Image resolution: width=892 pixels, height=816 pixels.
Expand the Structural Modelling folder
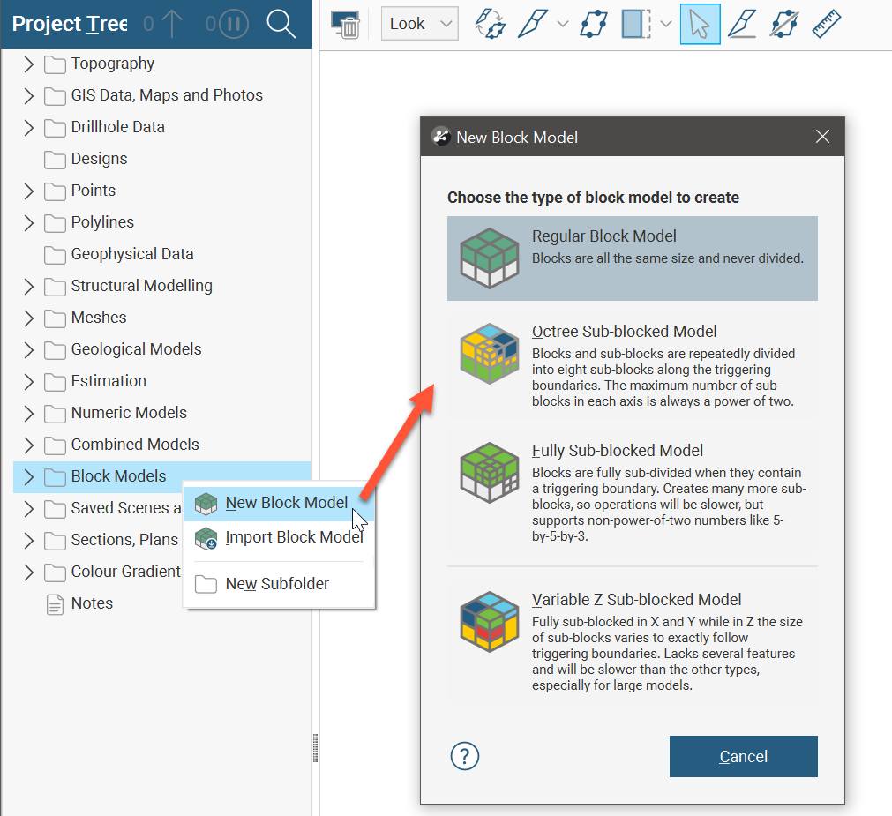pos(29,286)
